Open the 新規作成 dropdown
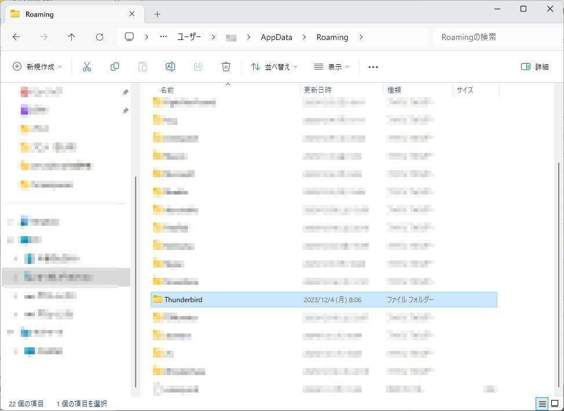564x411 pixels. click(x=37, y=67)
